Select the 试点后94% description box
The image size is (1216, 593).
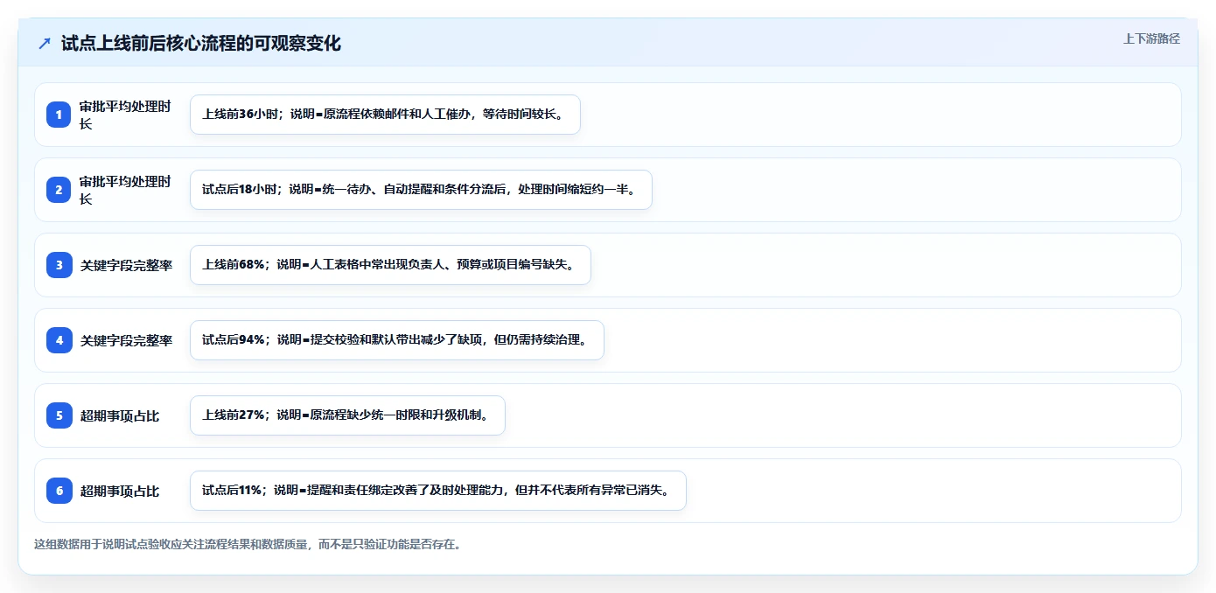coord(397,340)
